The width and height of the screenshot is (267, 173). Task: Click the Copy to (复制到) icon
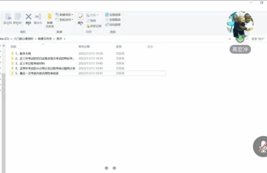click(x=17, y=17)
